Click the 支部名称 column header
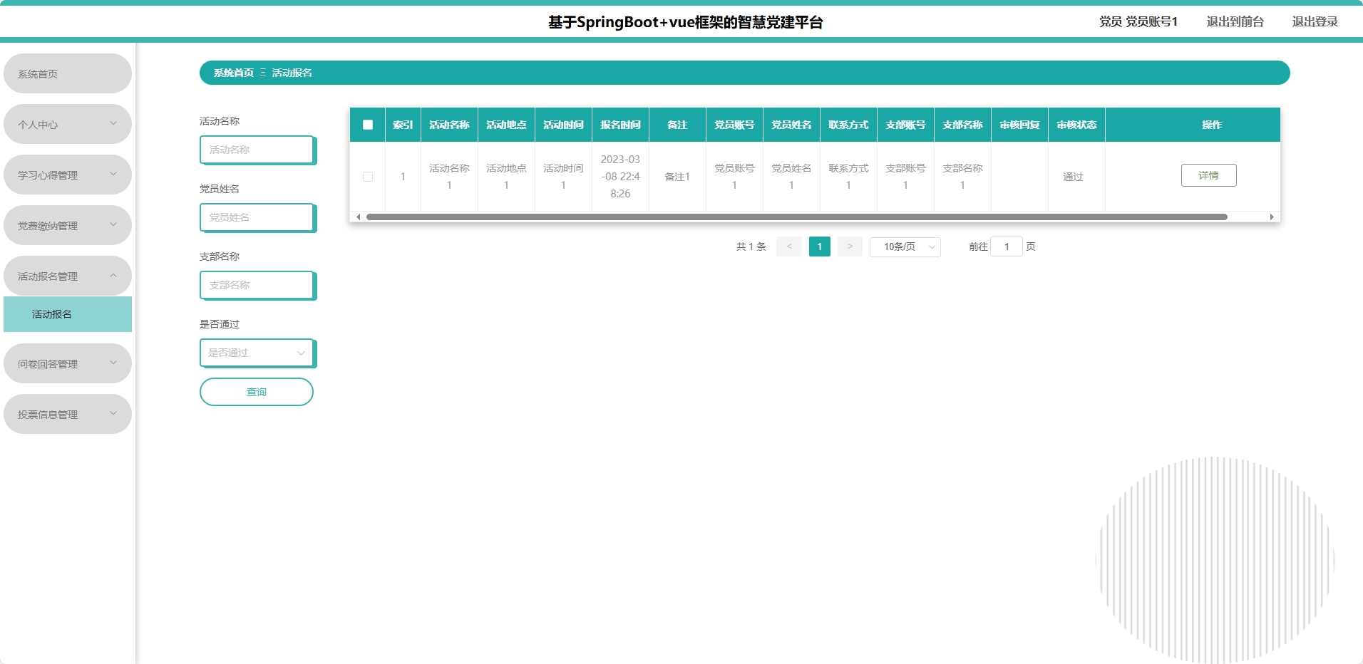 (x=962, y=125)
